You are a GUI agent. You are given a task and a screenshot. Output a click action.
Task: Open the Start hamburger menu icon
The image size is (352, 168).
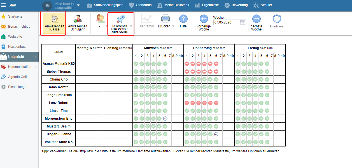click(3, 5)
